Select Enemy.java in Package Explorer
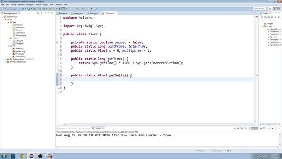The image size is (282, 159). click(20, 27)
